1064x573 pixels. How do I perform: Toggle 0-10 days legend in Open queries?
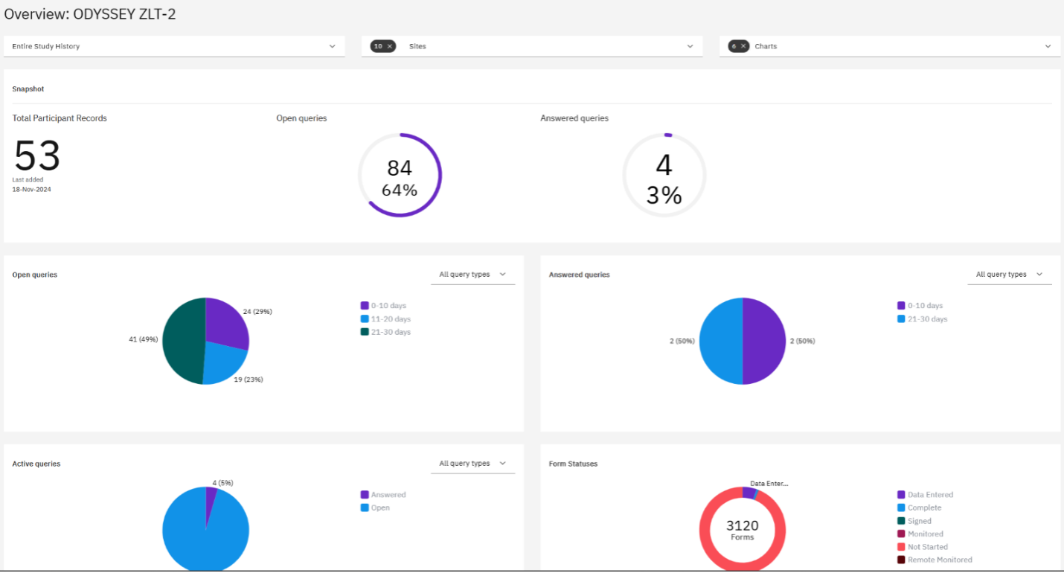(383, 306)
